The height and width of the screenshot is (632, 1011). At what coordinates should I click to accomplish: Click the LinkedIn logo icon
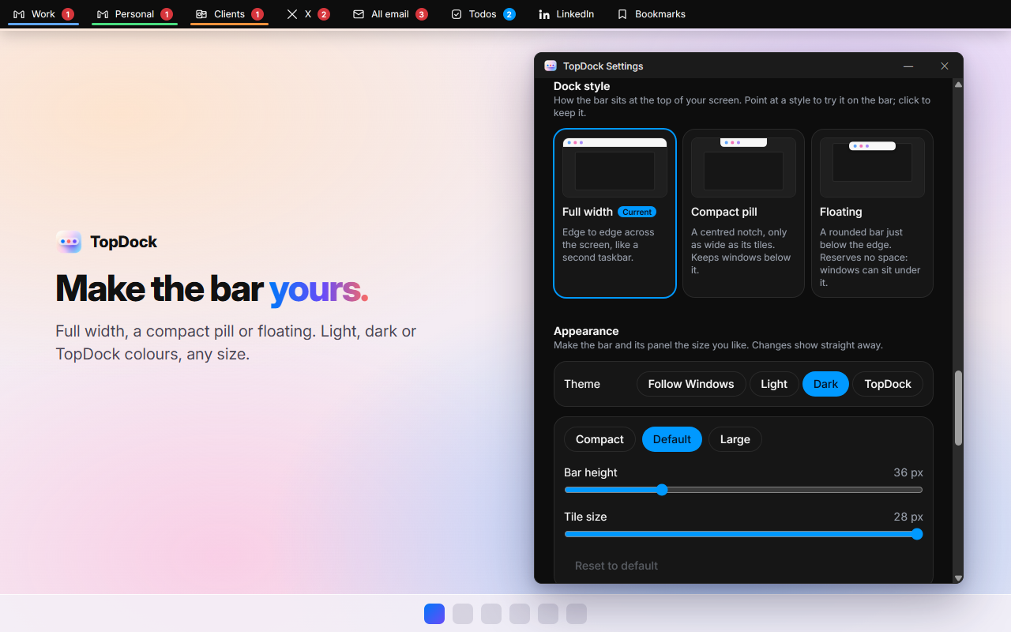[x=544, y=14]
